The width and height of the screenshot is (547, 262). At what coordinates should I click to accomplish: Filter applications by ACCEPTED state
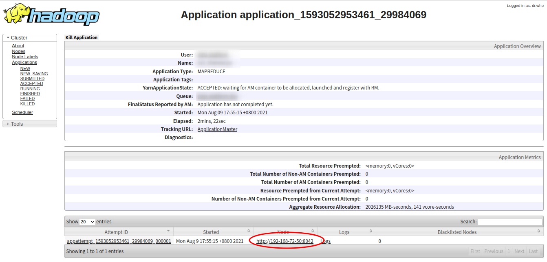coord(32,83)
